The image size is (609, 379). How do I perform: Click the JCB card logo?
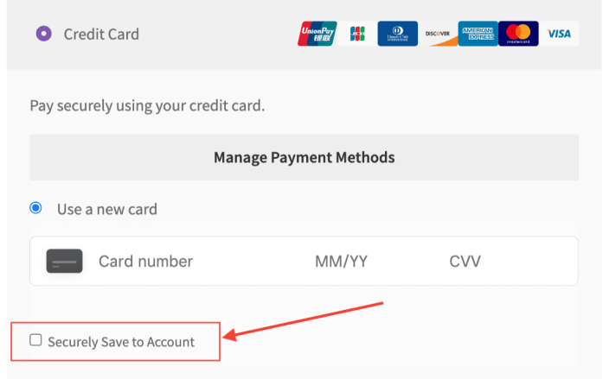tap(356, 34)
